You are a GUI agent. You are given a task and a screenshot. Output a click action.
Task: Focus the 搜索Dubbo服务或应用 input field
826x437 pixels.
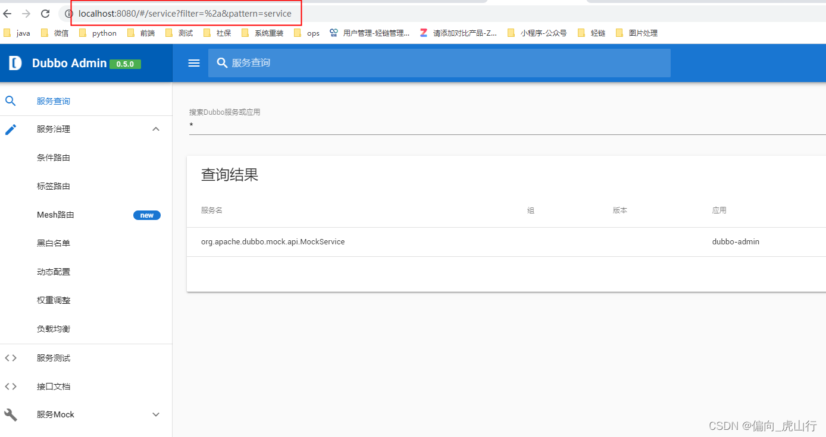(507, 125)
